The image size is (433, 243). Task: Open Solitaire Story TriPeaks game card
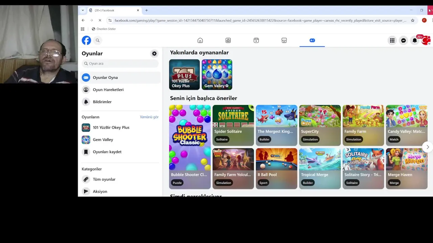coord(363,168)
